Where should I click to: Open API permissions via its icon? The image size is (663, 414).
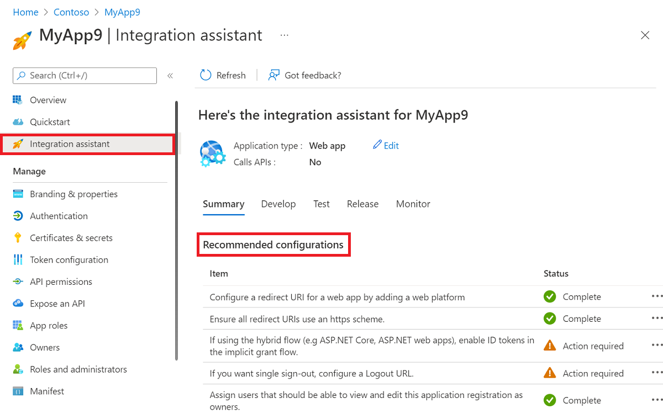click(18, 282)
